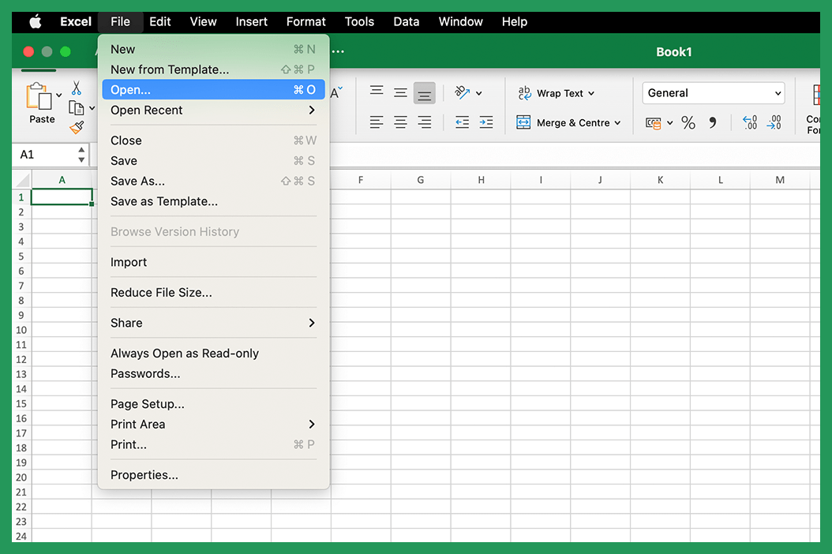Image resolution: width=832 pixels, height=554 pixels.
Task: Click the Paste clipboard icon
Action: click(40, 96)
